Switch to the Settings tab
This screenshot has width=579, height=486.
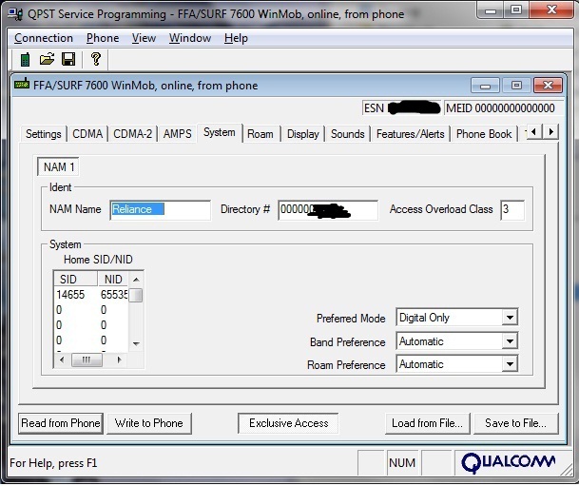tap(43, 134)
